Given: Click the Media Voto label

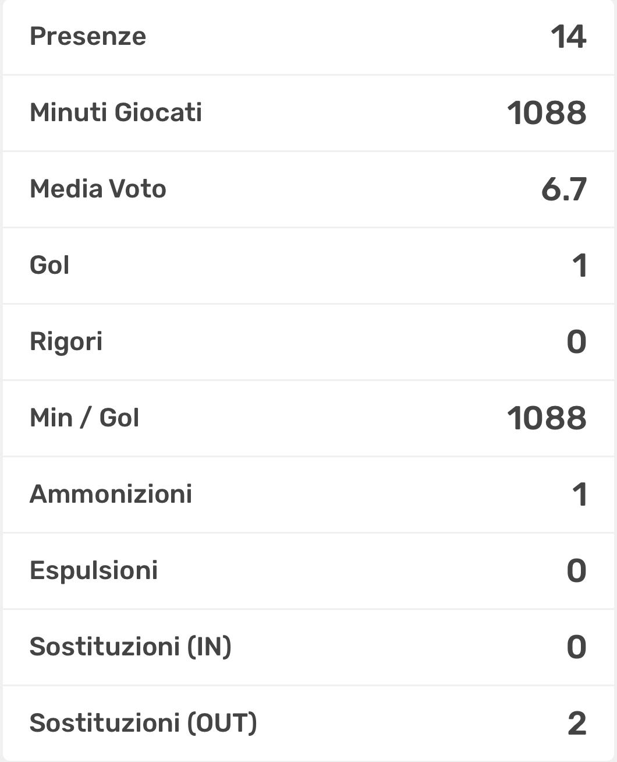Looking at the screenshot, I should coord(98,189).
